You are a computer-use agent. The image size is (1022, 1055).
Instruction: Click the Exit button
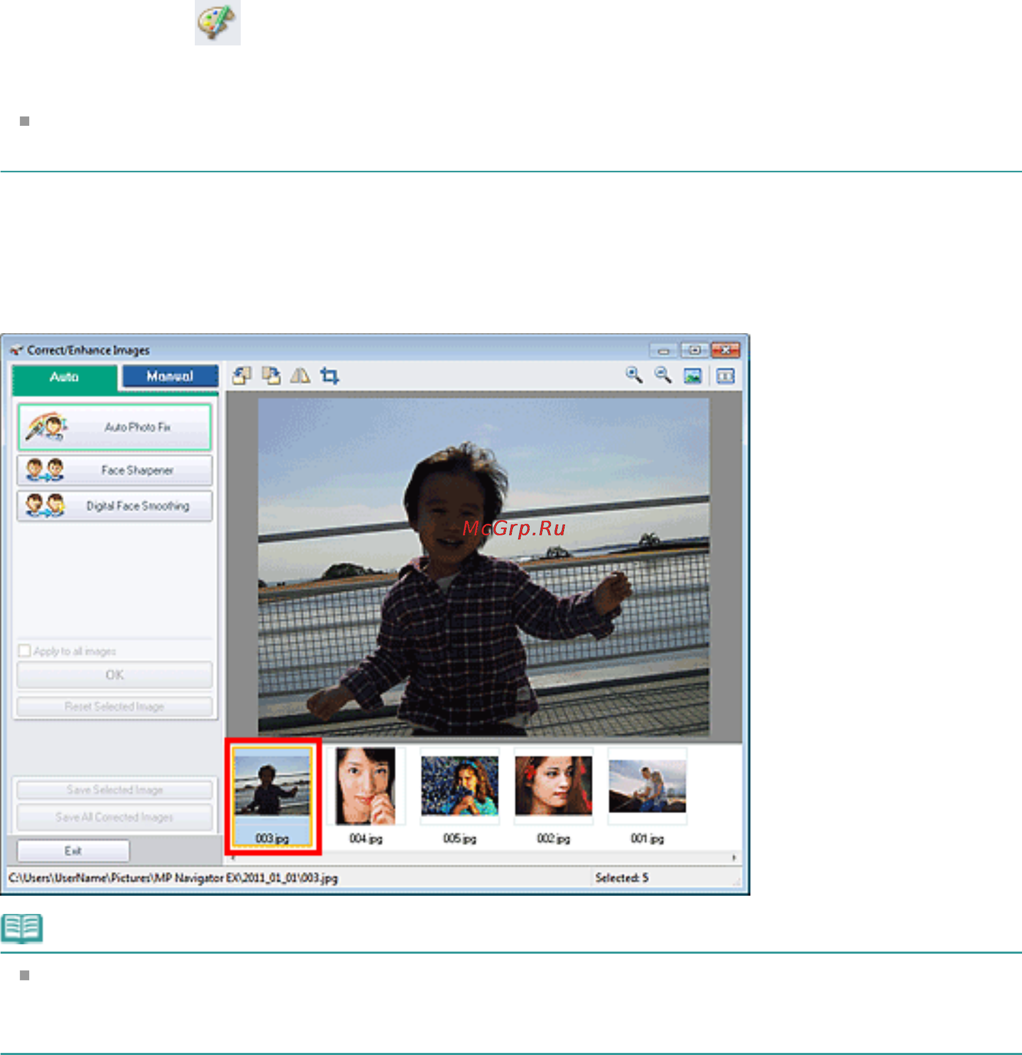73,850
